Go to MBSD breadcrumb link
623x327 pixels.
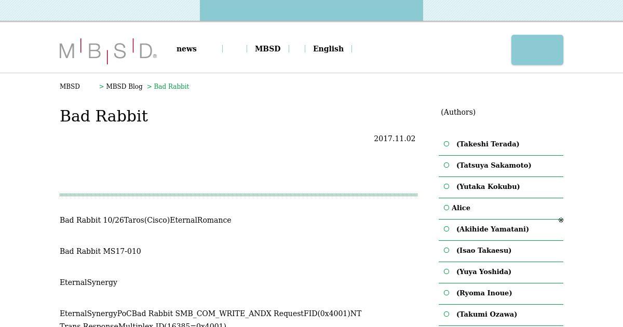[x=70, y=87]
